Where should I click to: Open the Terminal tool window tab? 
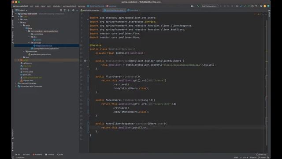pyautogui.click(x=49, y=155)
